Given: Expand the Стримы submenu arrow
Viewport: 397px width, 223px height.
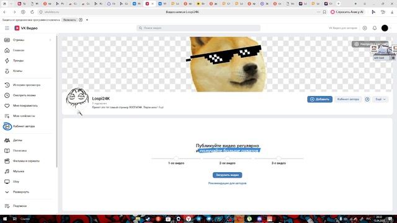Looking at the screenshot, I should pyautogui.click(x=50, y=40).
